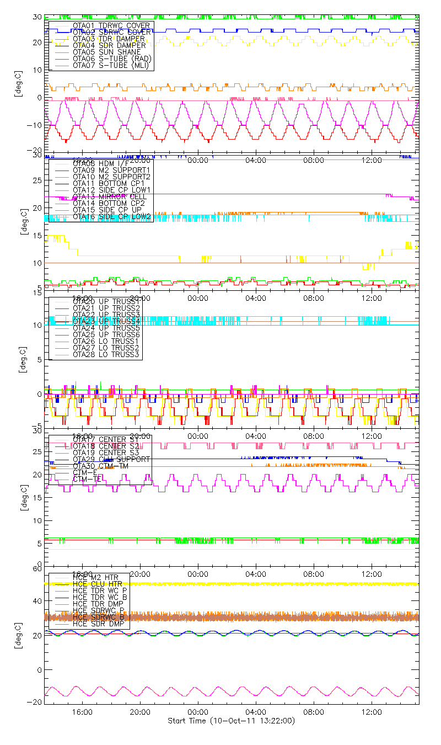Click the OTA01 TDRWC COVER legend entry
Screen dimensions: 441x745
(110, 25)
